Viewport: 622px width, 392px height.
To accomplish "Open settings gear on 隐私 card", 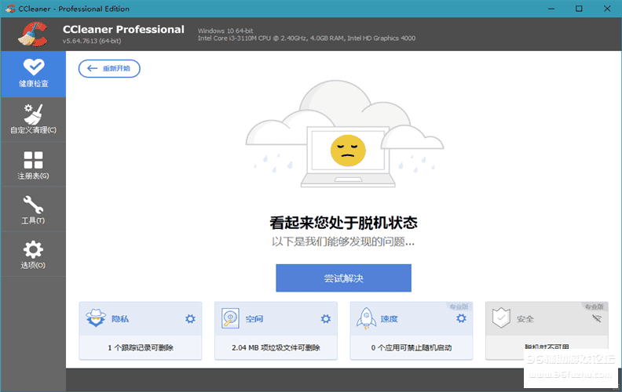I will (190, 319).
